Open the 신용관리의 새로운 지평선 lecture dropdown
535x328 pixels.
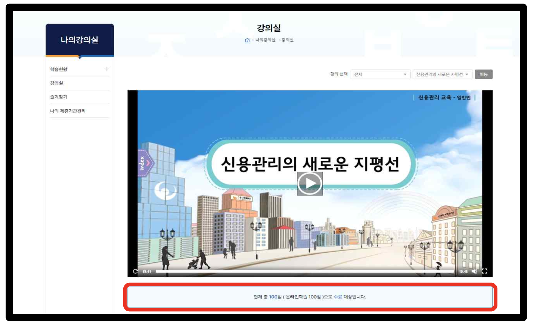442,74
